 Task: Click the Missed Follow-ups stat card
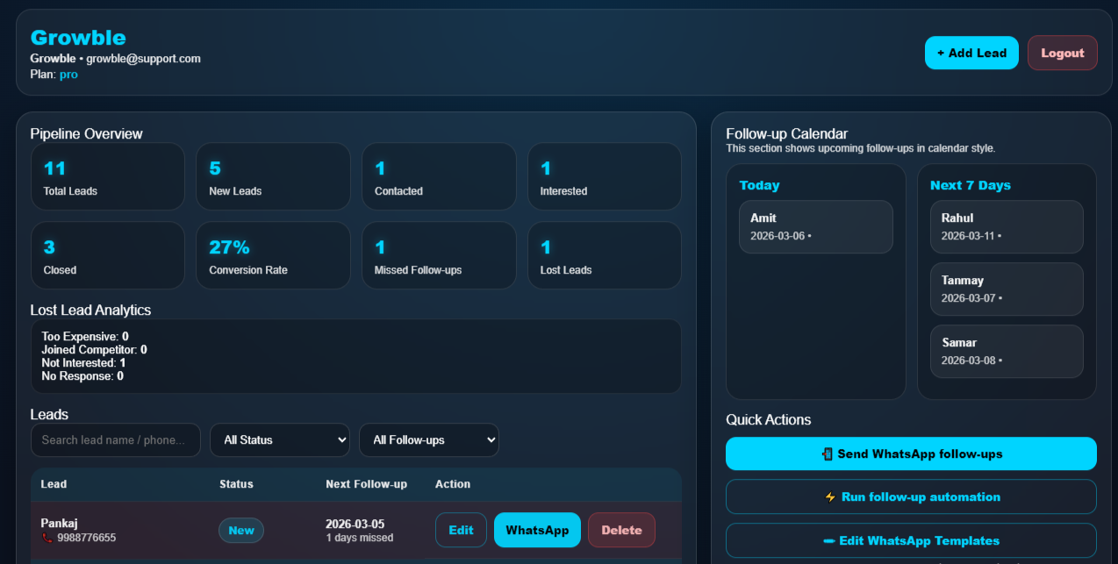[x=439, y=255]
